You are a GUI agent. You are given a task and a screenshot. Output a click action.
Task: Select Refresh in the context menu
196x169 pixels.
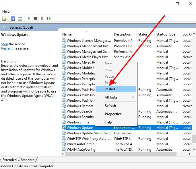pos(110,106)
